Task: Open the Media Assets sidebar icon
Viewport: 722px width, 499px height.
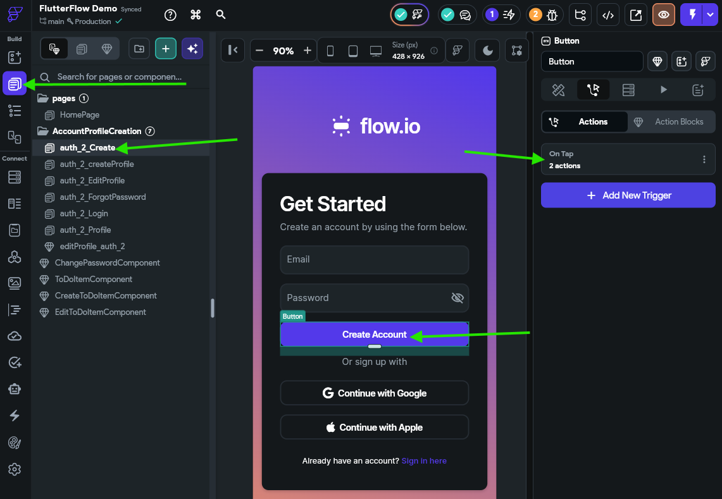Action: point(15,283)
